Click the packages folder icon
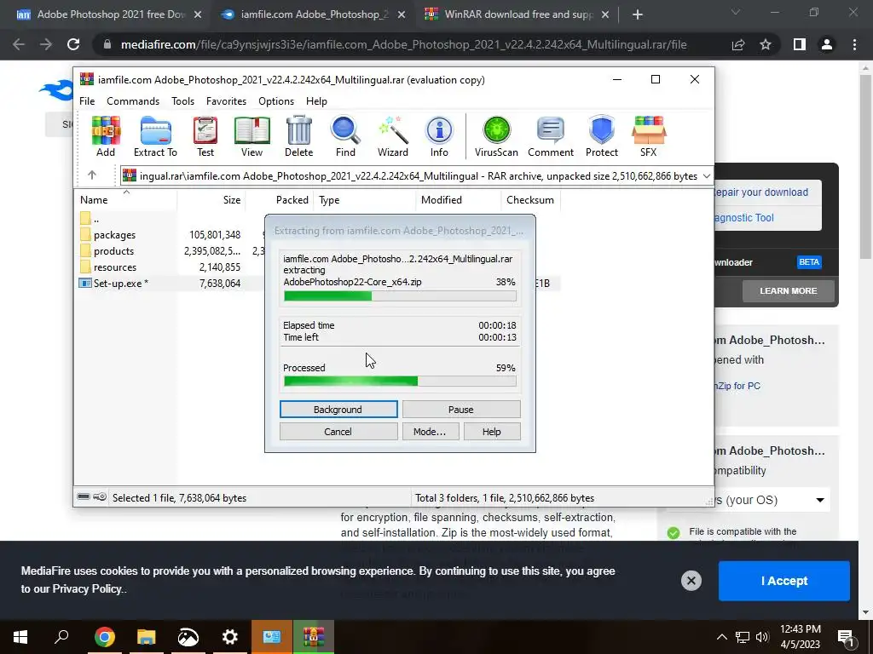The width and height of the screenshot is (873, 654). 84,235
